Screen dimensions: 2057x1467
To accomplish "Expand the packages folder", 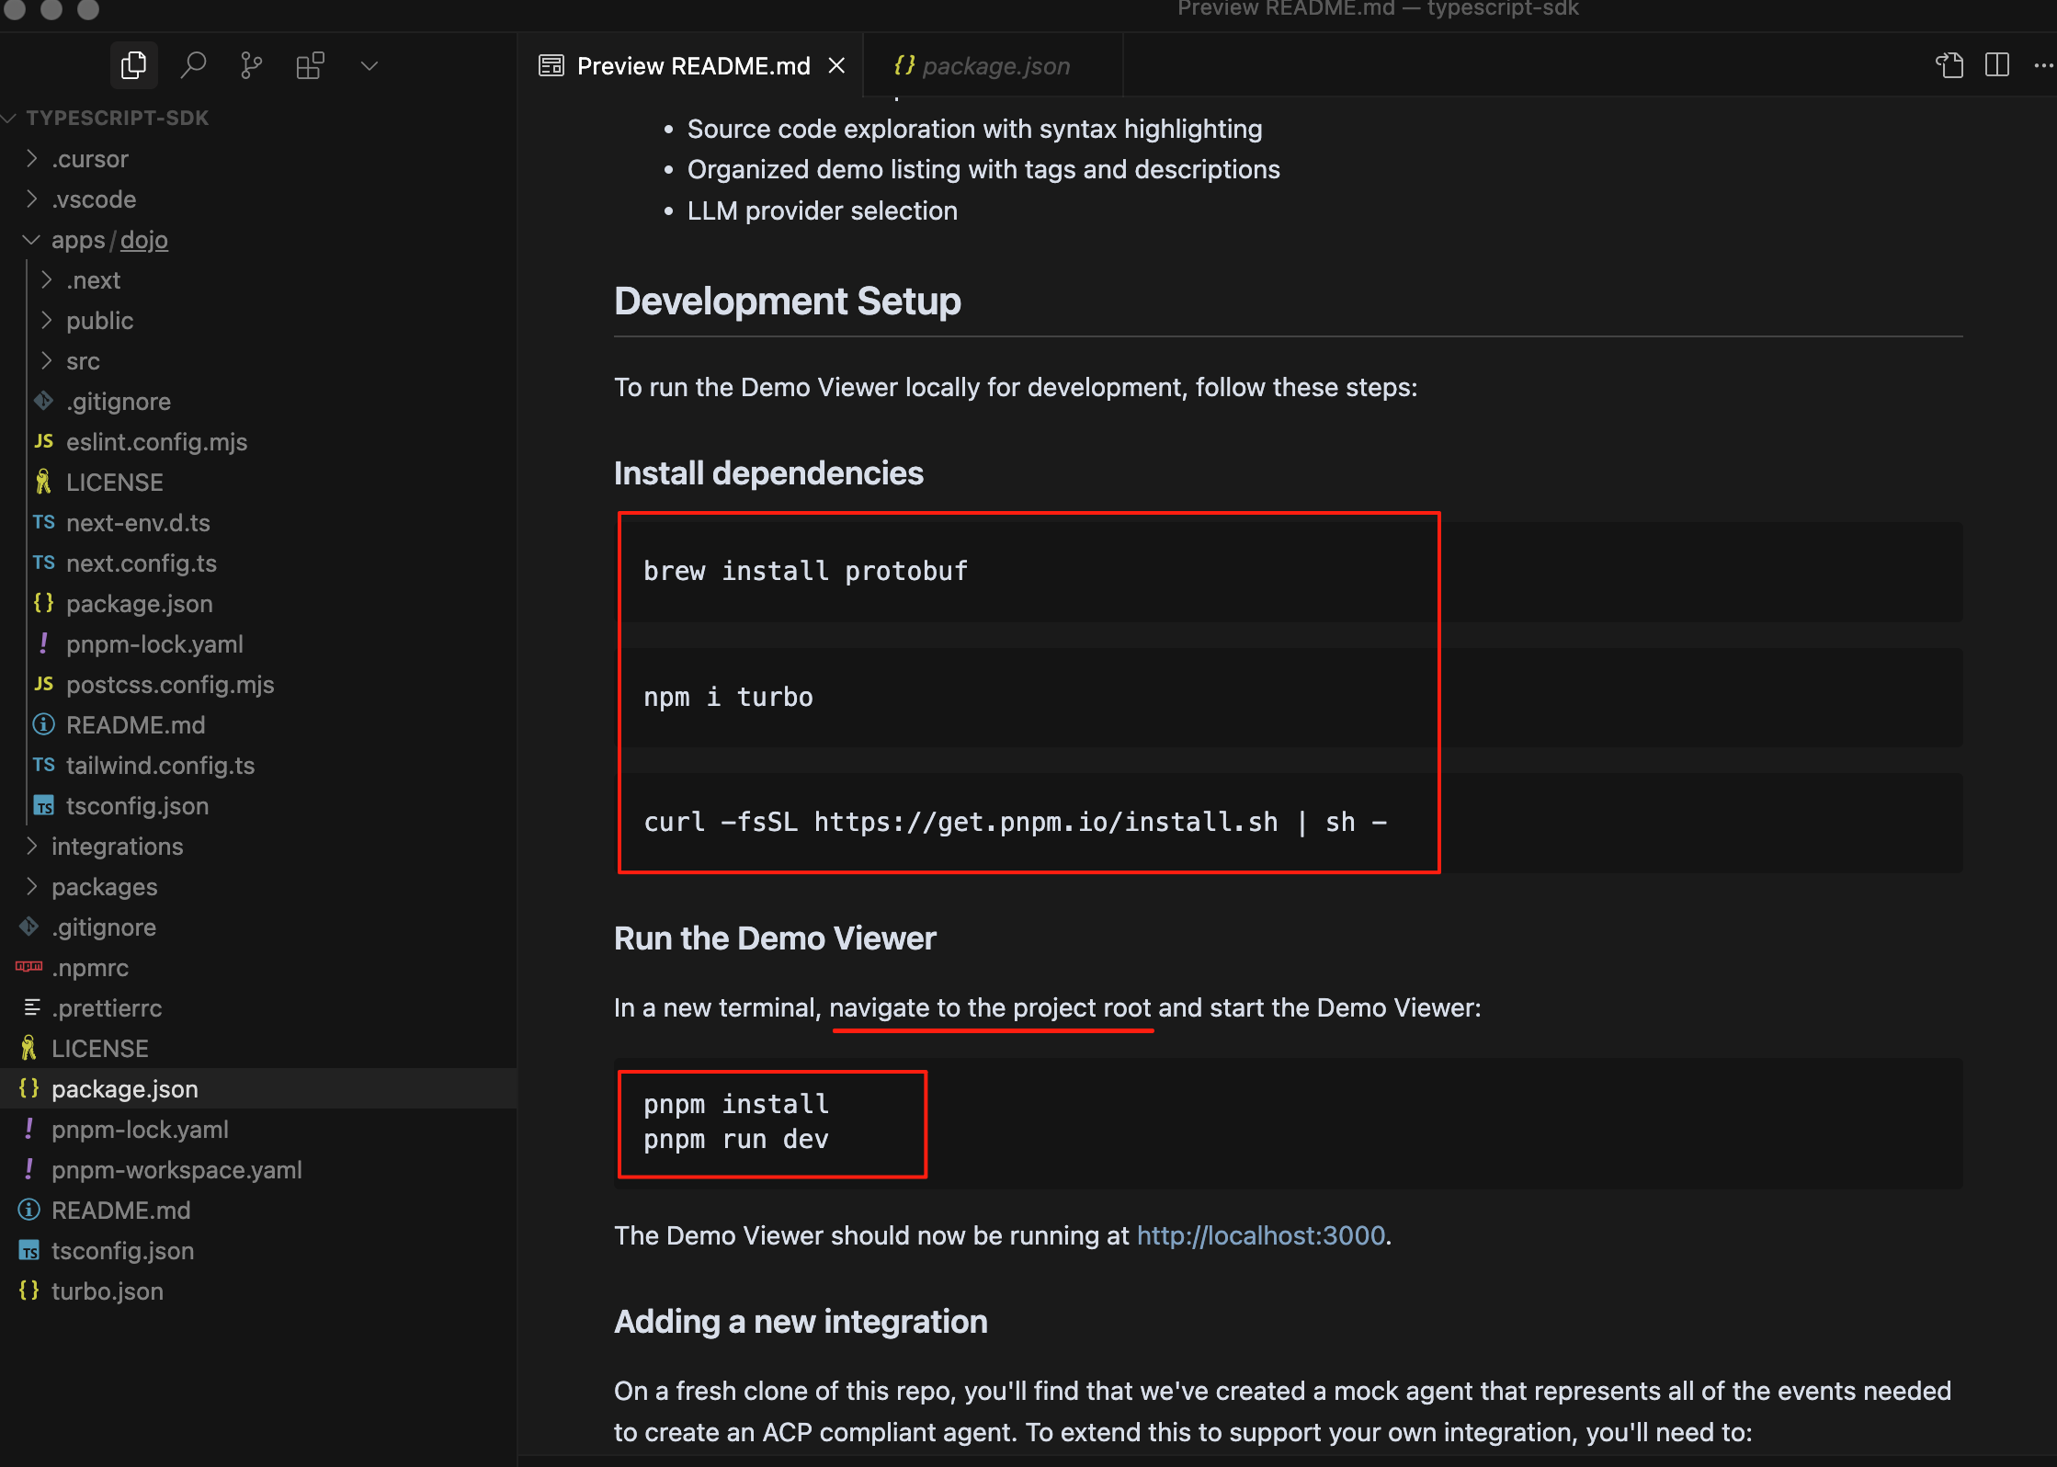I will [x=104, y=887].
